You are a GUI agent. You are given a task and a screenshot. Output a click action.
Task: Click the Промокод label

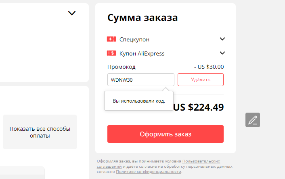122,67
